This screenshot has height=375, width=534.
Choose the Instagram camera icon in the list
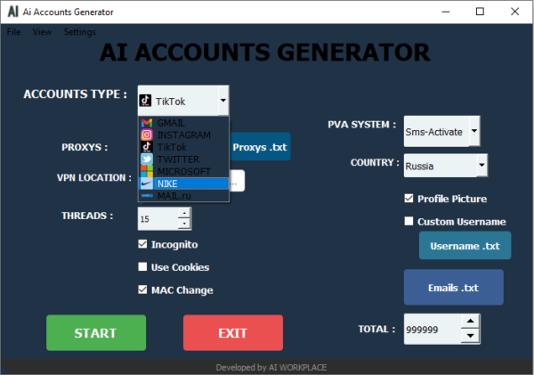click(x=147, y=135)
